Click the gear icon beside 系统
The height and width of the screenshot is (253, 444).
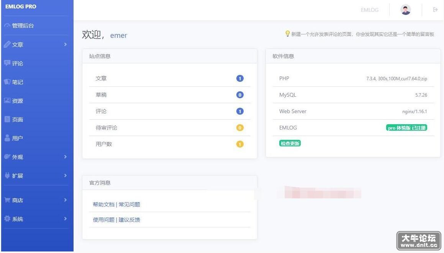tap(7, 219)
